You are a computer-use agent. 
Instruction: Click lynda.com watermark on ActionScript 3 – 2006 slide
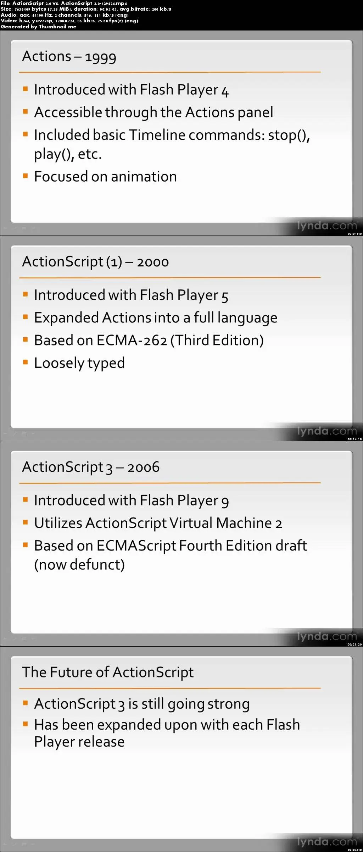(x=327, y=636)
